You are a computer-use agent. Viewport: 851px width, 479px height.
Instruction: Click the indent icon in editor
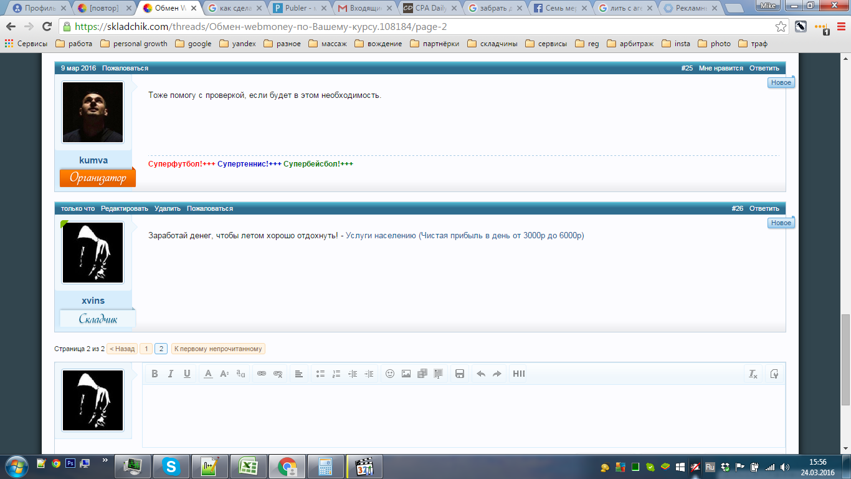click(369, 374)
